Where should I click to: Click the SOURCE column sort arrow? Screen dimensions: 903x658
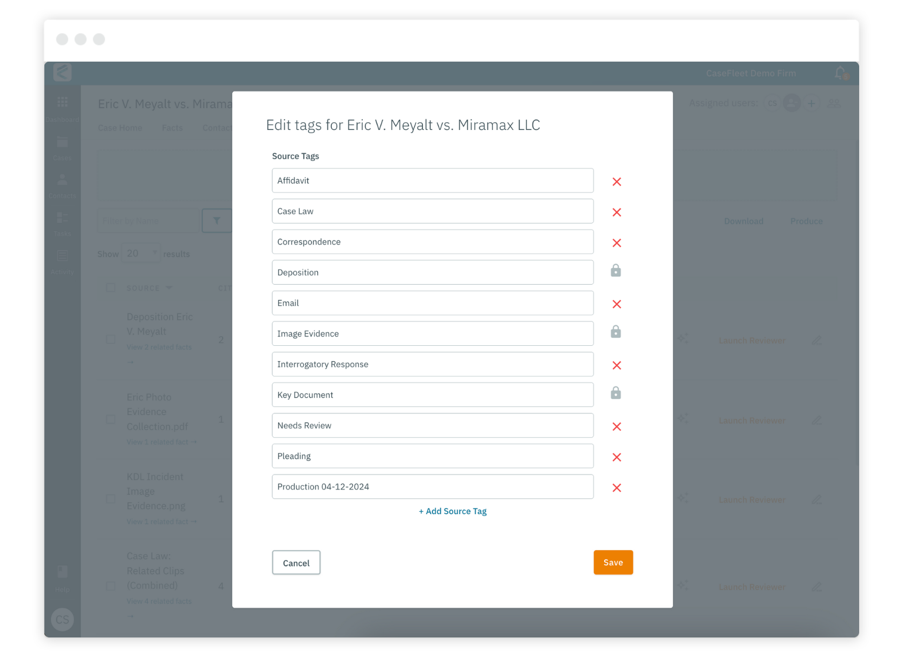(169, 288)
